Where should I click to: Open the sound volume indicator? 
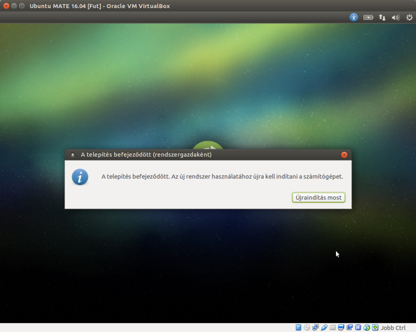click(396, 18)
